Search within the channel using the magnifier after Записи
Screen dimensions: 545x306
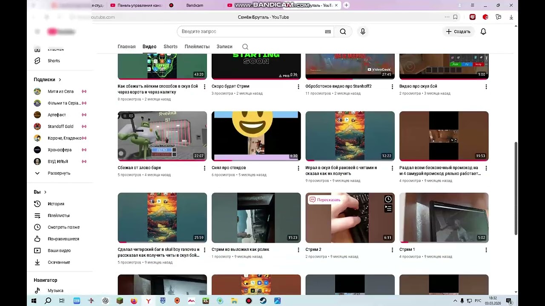[245, 47]
